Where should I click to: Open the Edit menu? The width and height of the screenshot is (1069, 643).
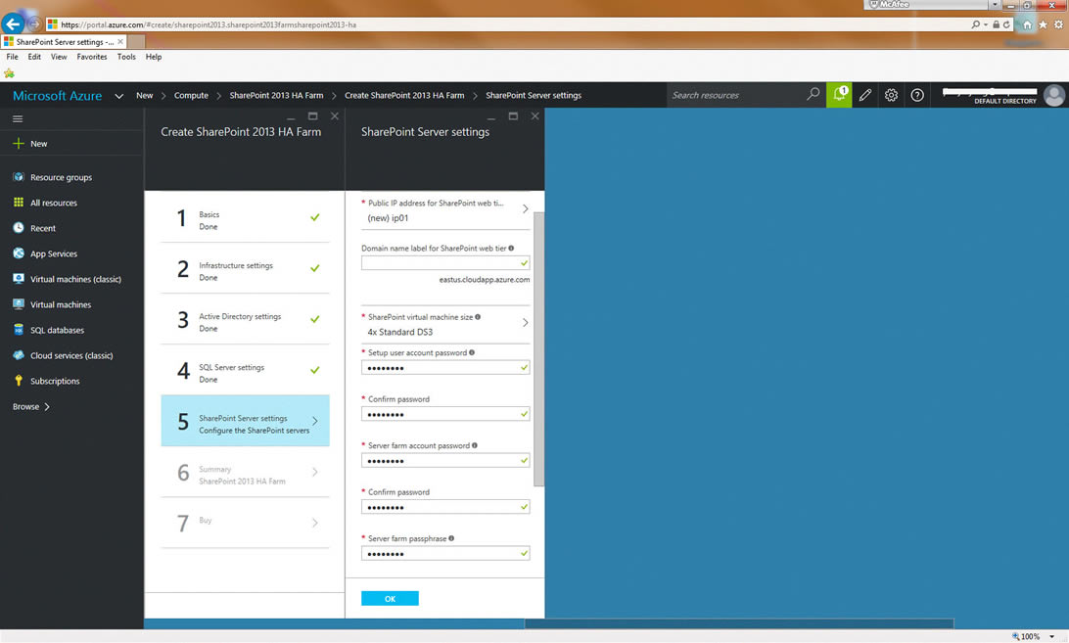[34, 57]
